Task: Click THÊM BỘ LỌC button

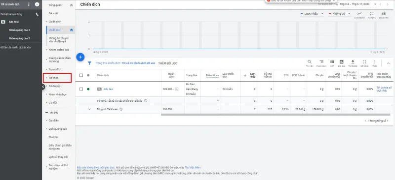Action: (x=168, y=63)
